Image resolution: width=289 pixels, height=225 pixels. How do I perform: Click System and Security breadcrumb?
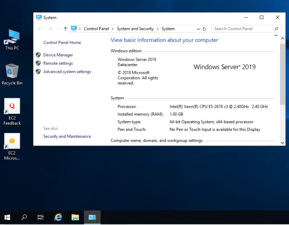135,29
